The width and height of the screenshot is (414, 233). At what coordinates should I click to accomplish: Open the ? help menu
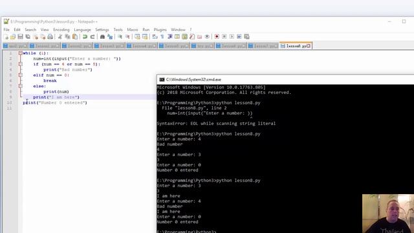click(191, 30)
